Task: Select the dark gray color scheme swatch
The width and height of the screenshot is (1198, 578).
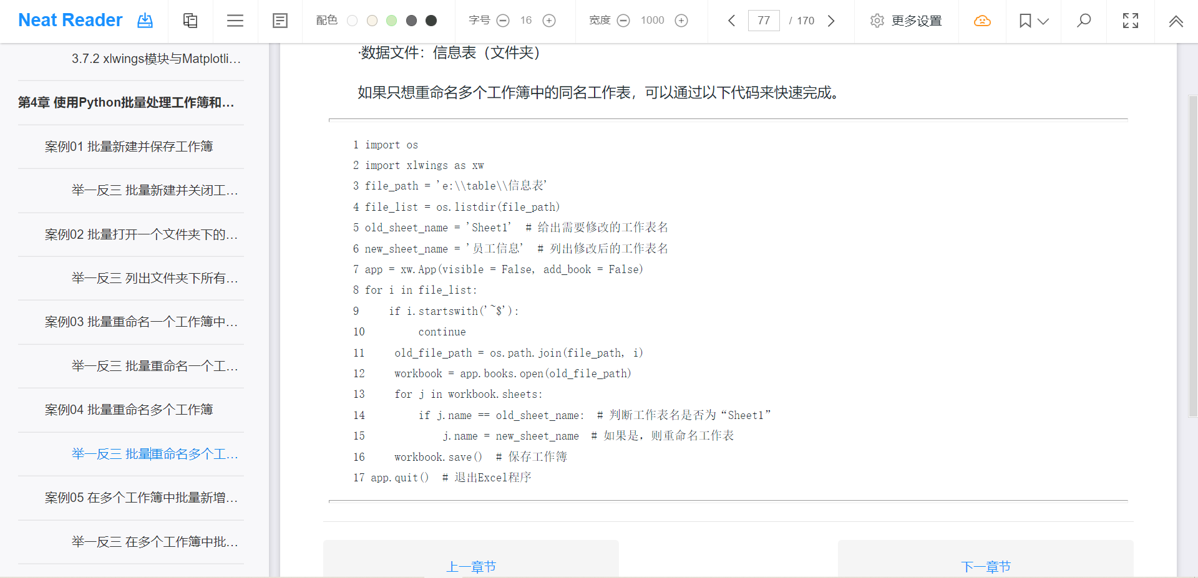Action: pos(411,21)
